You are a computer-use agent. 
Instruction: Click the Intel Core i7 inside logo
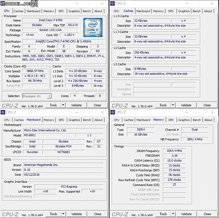pos(93,27)
